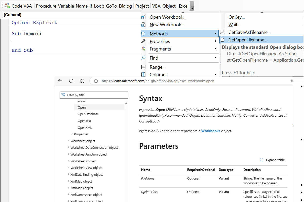Go back in the browser

coord(60,81)
